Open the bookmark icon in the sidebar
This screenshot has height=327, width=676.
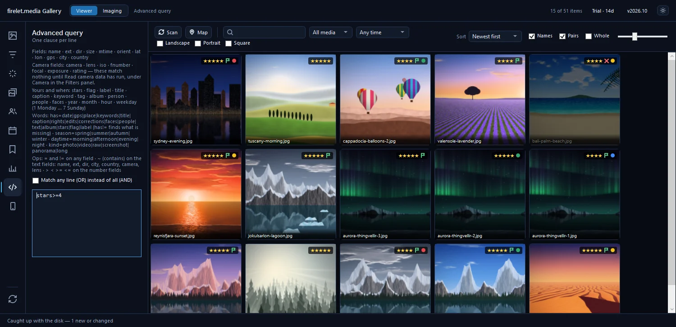(13, 149)
